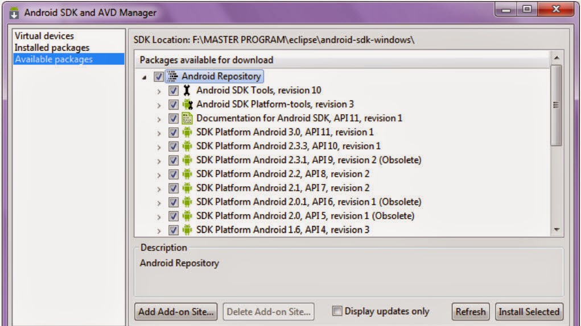Uncheck the Android Repository checkbox
Image resolution: width=581 pixels, height=326 pixels.
click(x=159, y=77)
